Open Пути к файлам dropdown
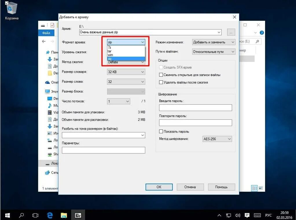Viewport: 296px width, 220px height. 214,52
